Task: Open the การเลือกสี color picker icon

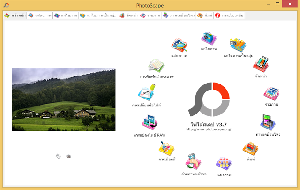Action: [x=166, y=148]
